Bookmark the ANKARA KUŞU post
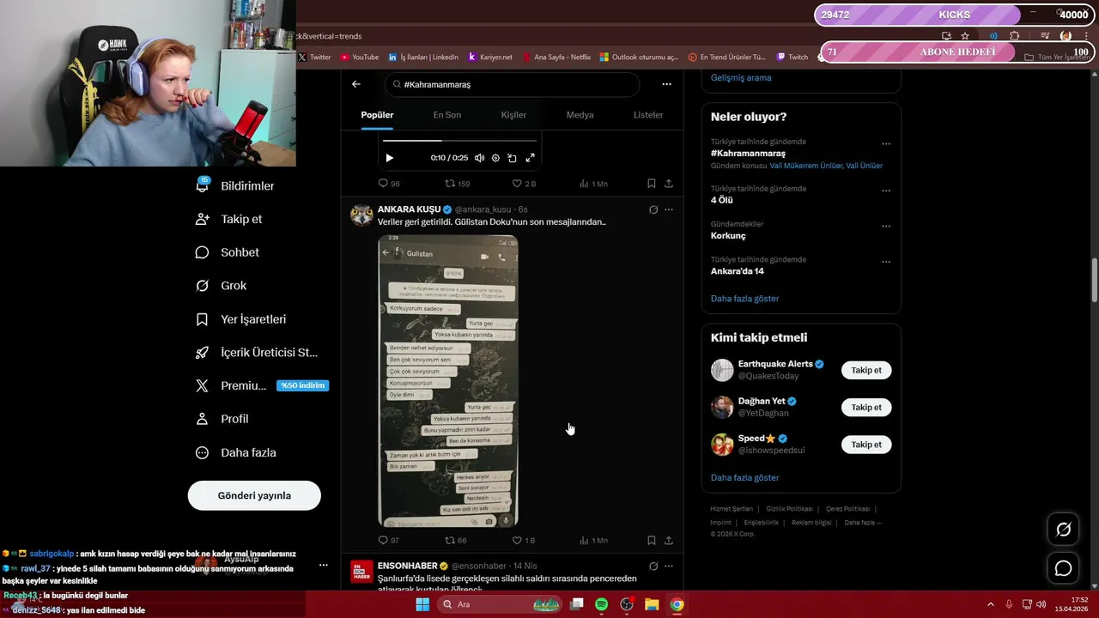Screen dimensions: 1099x618 pyautogui.click(x=652, y=541)
